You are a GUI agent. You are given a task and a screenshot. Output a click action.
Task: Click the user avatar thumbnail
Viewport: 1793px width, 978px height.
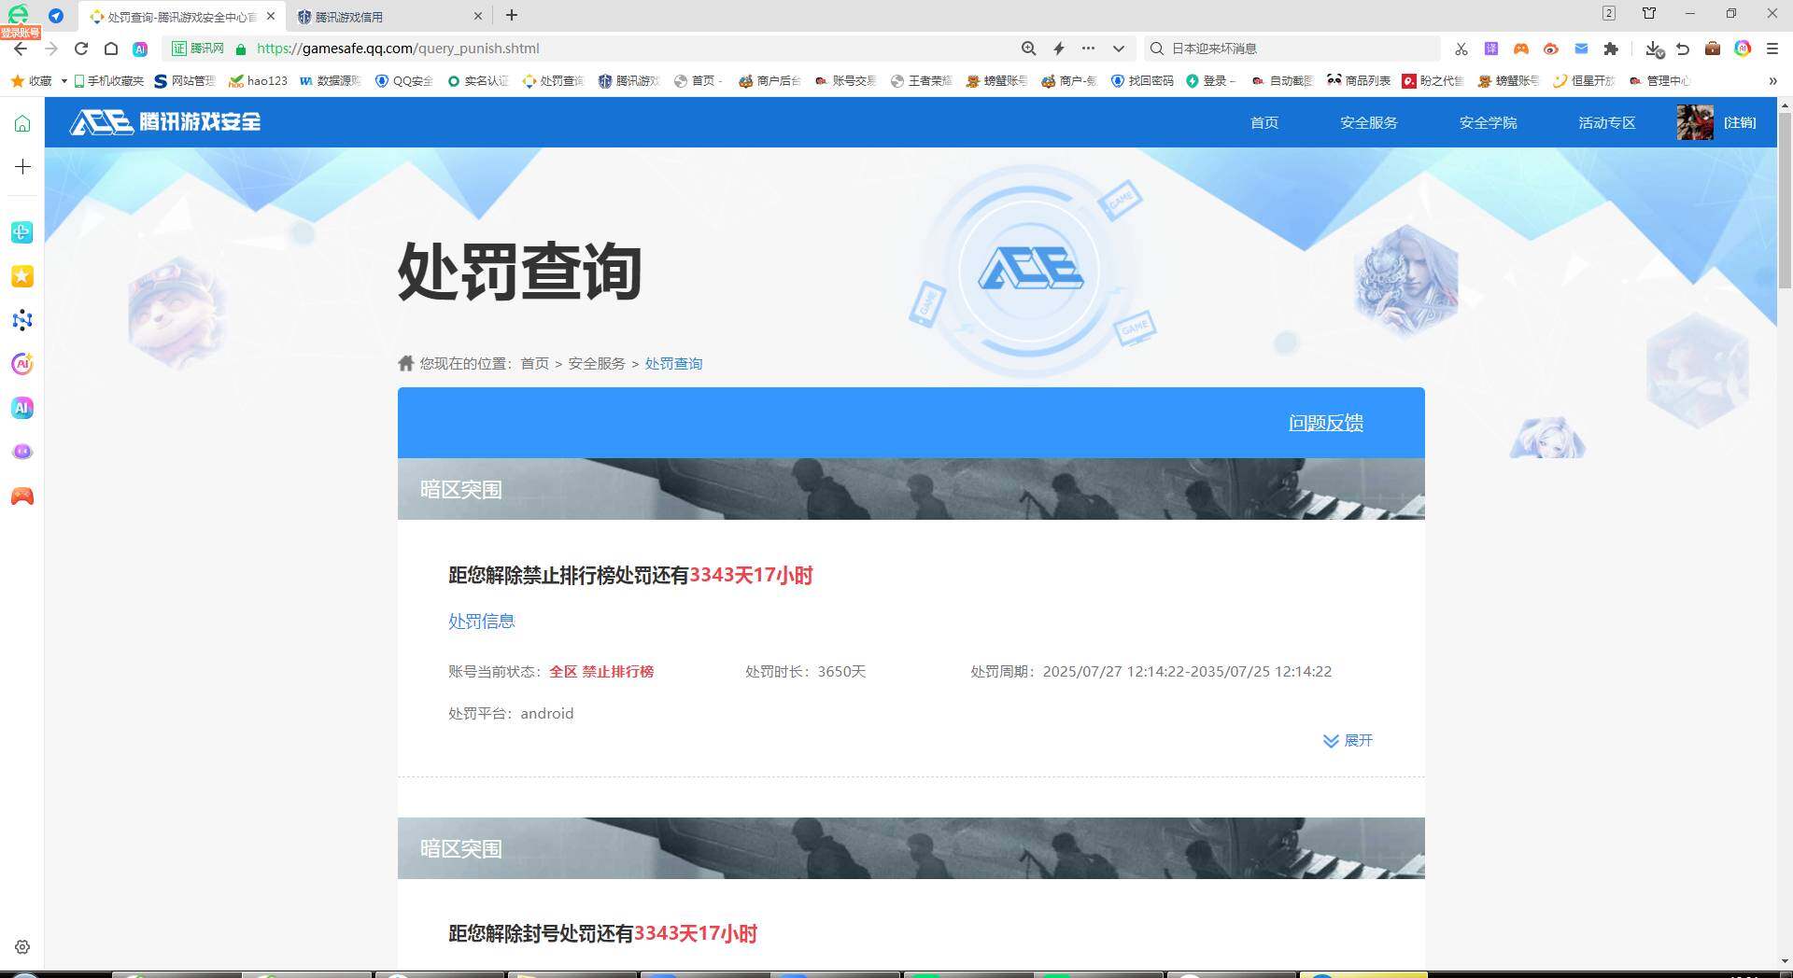point(1695,122)
